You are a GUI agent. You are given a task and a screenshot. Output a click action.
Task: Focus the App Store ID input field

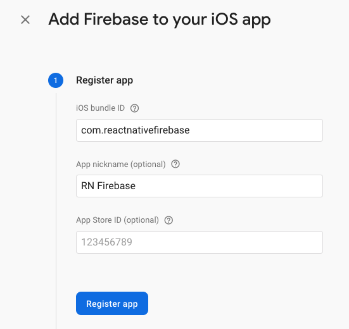[200, 242]
